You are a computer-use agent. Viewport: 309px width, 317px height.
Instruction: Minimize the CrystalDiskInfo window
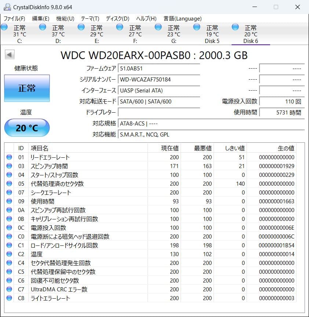tap(255, 7)
